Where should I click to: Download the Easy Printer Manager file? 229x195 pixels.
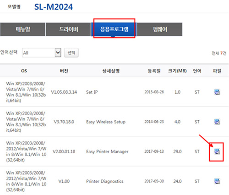coord(217,151)
